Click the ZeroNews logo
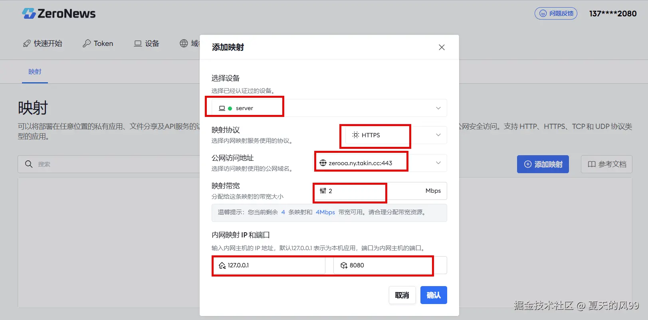648x320 pixels. (x=59, y=14)
